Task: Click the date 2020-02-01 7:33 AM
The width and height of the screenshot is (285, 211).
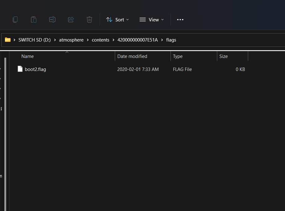Action: (x=138, y=69)
